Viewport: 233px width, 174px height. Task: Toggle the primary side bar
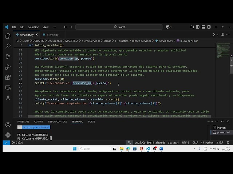coord(198,27)
